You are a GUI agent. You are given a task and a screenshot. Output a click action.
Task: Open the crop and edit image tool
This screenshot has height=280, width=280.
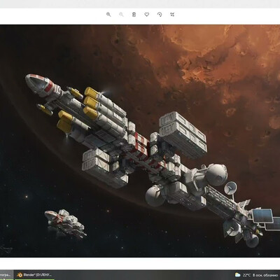point(172,15)
